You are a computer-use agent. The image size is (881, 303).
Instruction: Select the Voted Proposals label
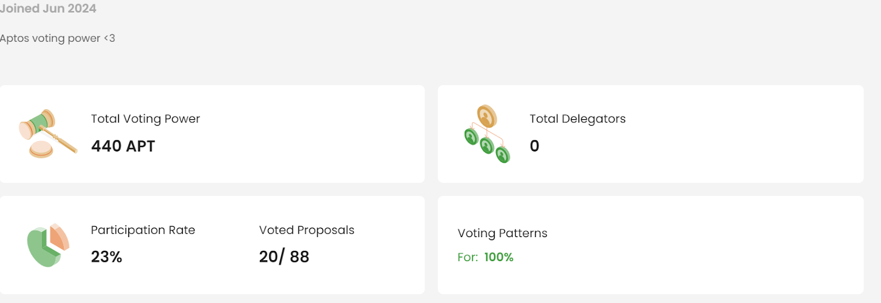[307, 230]
